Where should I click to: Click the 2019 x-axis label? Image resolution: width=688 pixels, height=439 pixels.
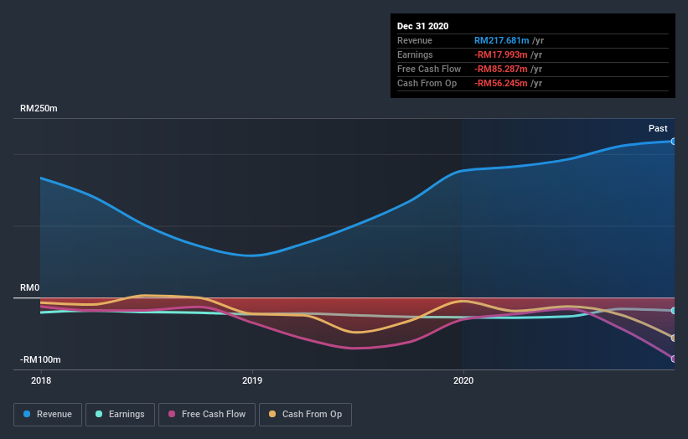[x=252, y=380]
